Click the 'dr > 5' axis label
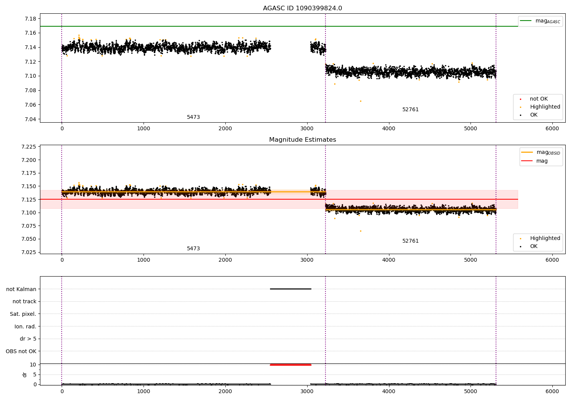 click(x=28, y=339)
